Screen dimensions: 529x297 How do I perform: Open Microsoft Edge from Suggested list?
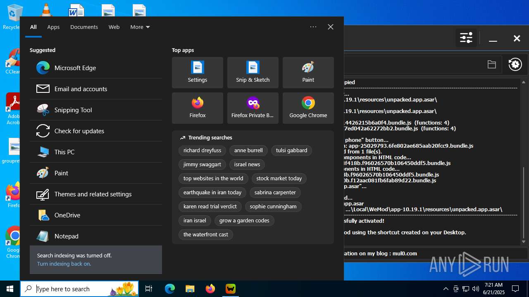(x=96, y=68)
